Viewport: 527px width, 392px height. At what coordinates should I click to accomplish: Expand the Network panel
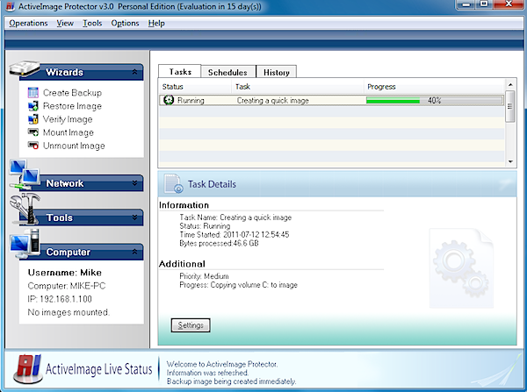click(x=134, y=183)
